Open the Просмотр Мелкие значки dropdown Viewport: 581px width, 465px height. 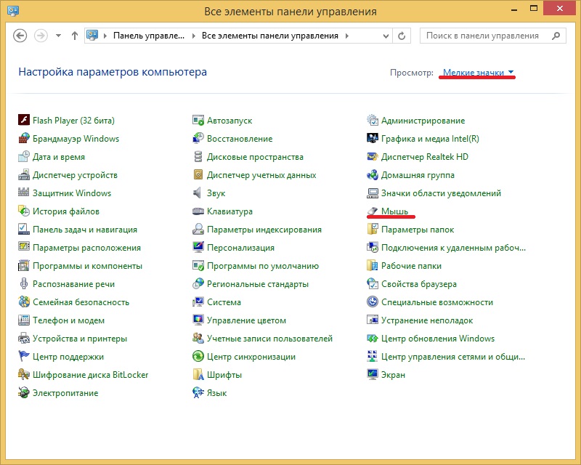coord(479,73)
